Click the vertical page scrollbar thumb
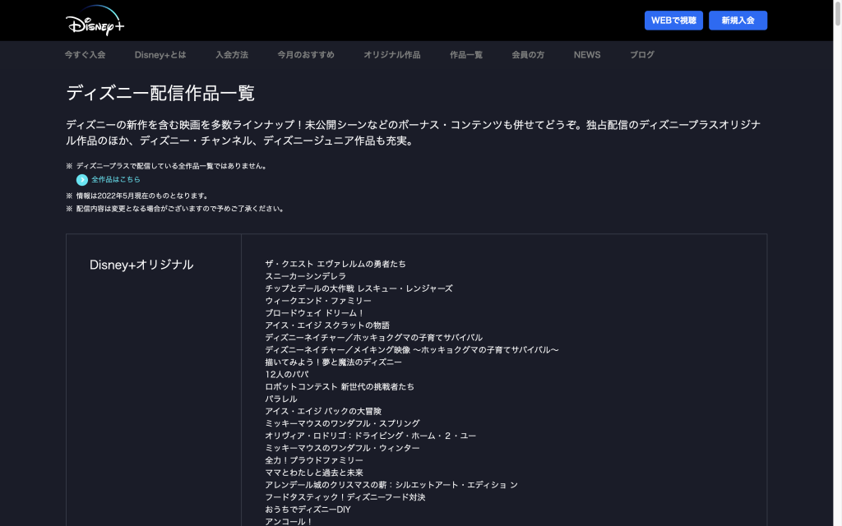 click(x=837, y=13)
